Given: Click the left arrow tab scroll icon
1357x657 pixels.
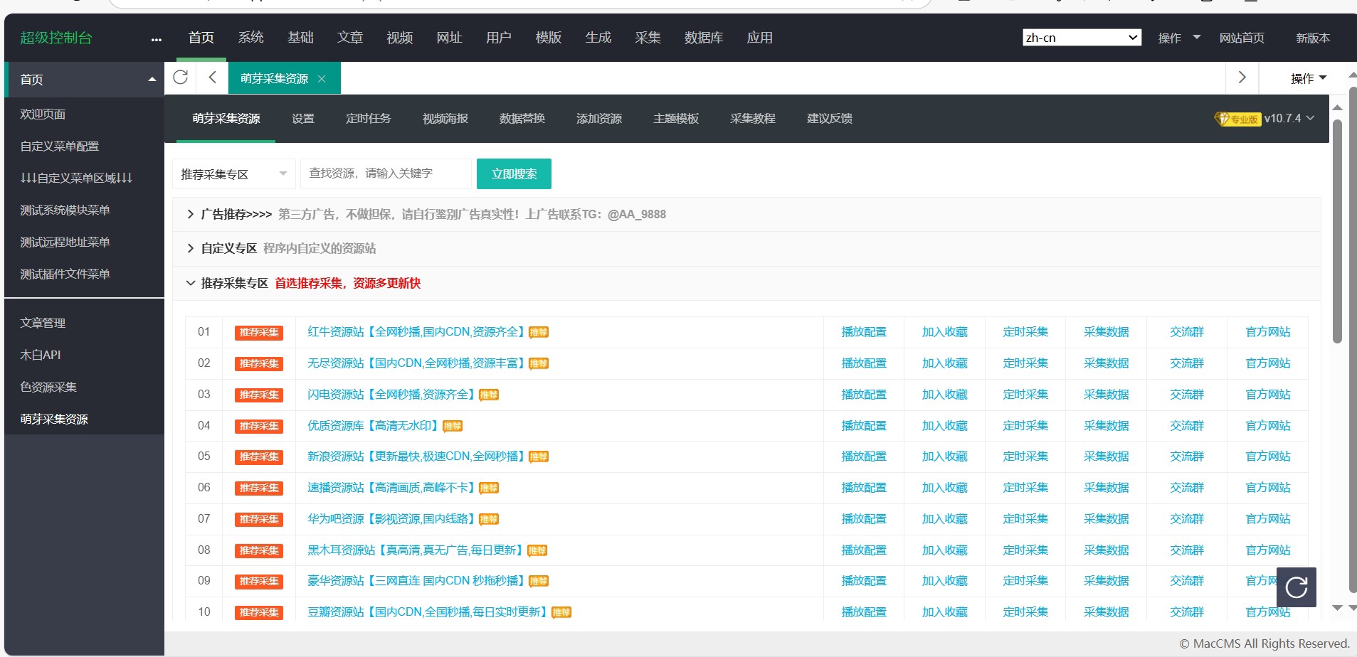Looking at the screenshot, I should pos(212,78).
